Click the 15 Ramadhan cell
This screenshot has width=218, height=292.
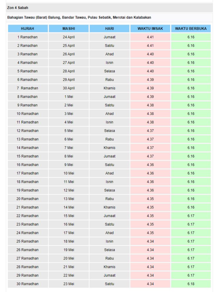[x=28, y=156]
